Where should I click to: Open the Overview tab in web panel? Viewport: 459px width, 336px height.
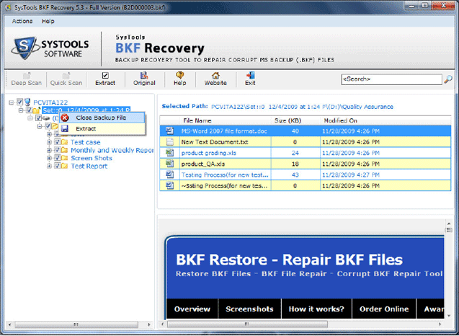pos(192,309)
